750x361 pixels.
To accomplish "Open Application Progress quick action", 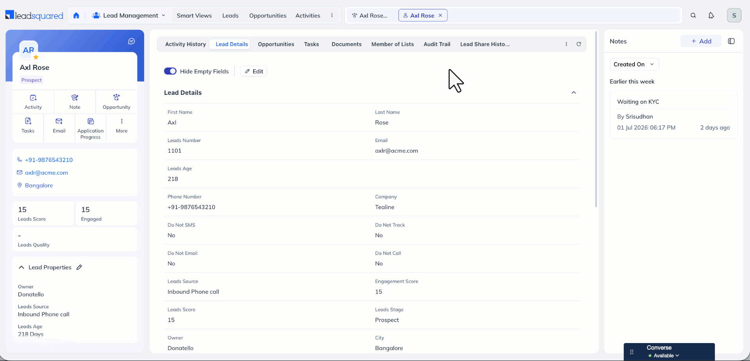I will point(91,128).
